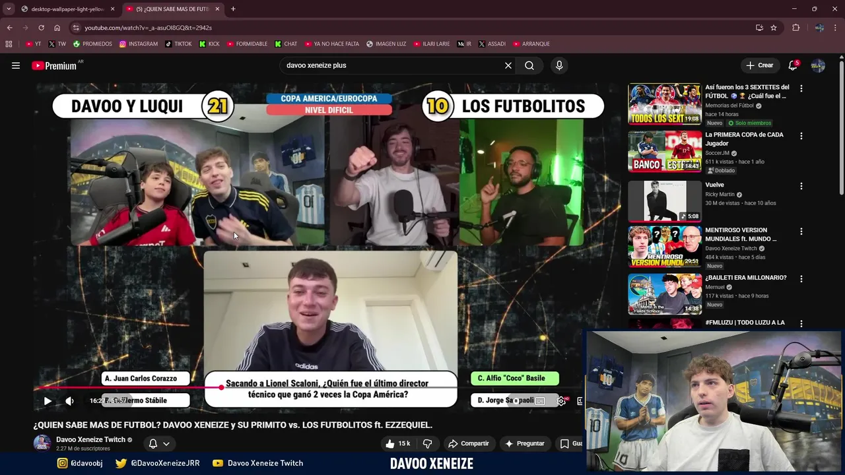The image size is (845, 475).
Task: Open the FORMIDABLE bookmark
Action: pyautogui.click(x=247, y=44)
